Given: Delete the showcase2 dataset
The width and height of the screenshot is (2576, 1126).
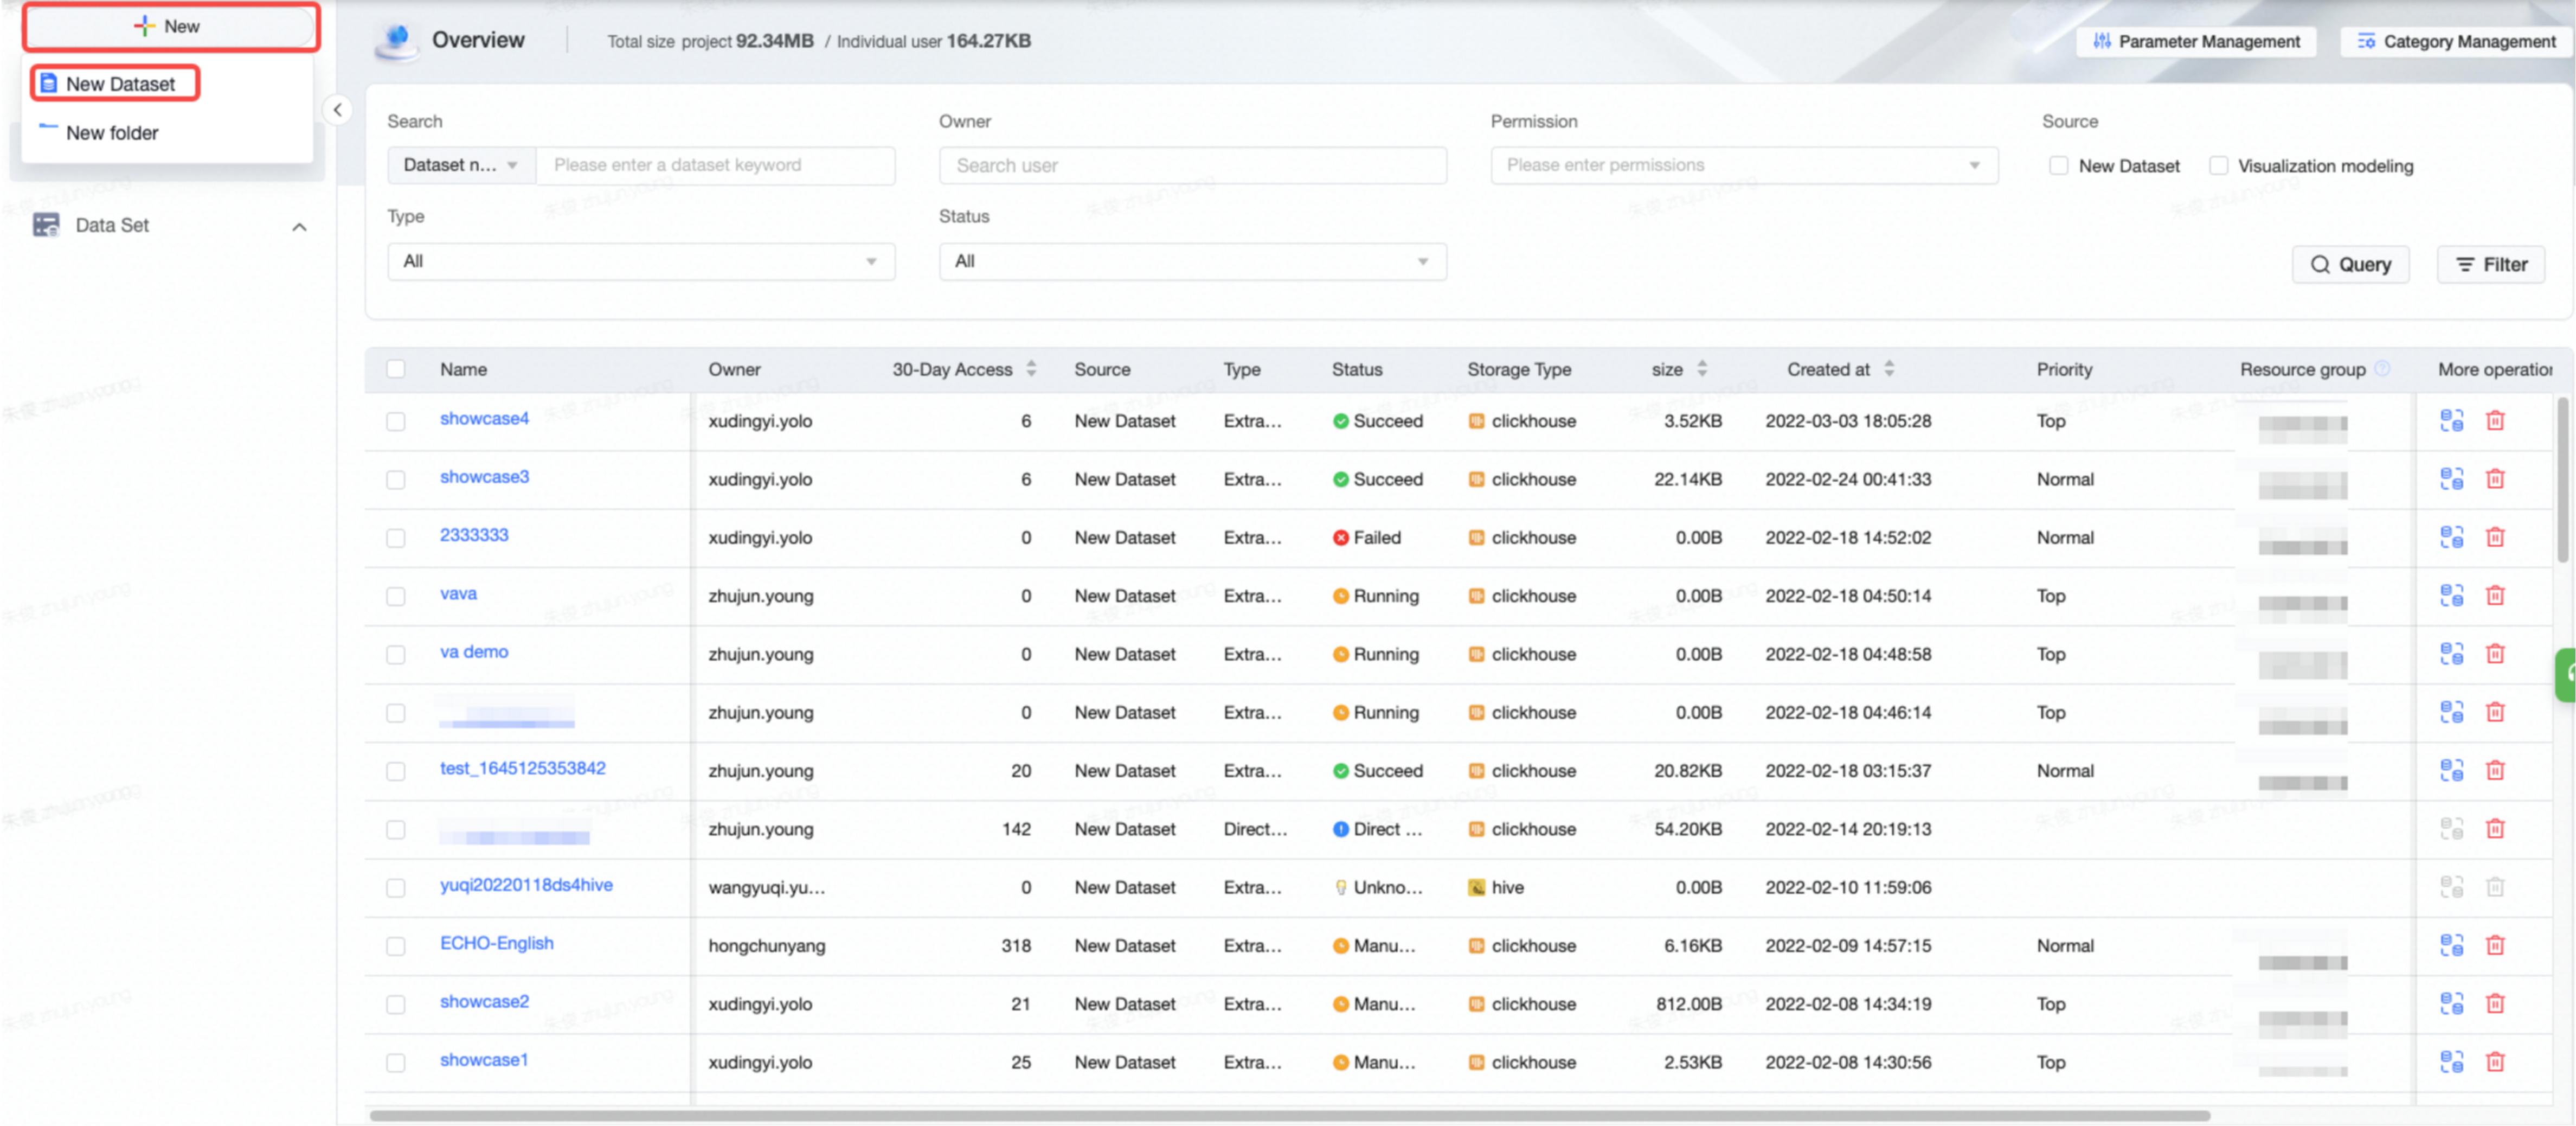Looking at the screenshot, I should pyautogui.click(x=2495, y=1003).
